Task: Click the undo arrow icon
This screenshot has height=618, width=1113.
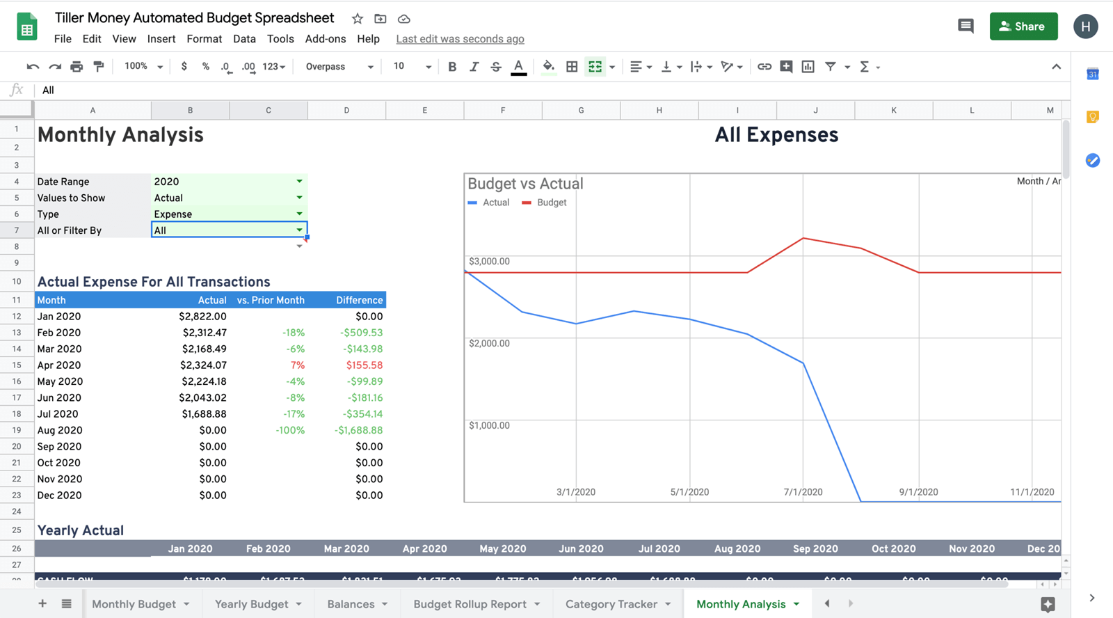Action: click(x=33, y=67)
